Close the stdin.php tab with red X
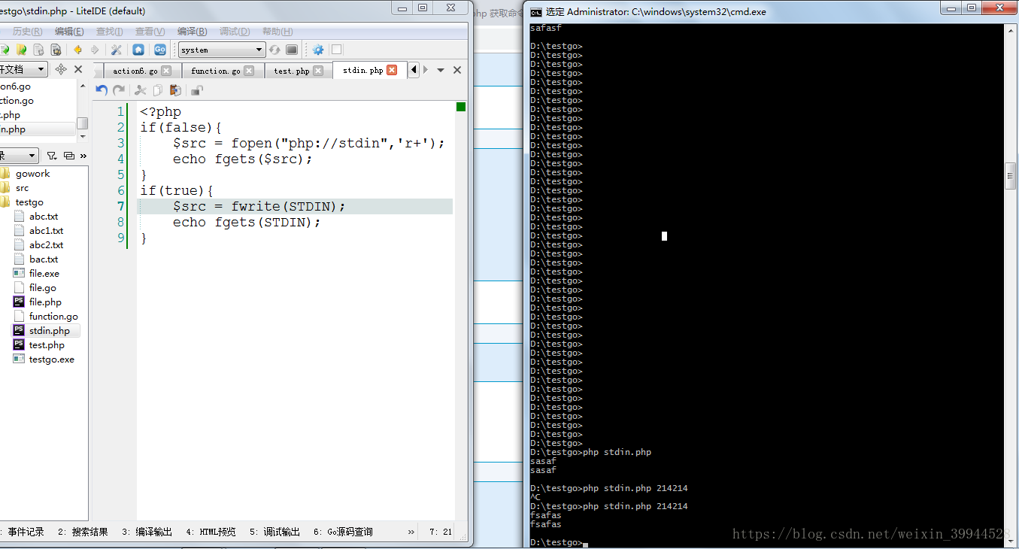The image size is (1019, 549). pos(392,70)
